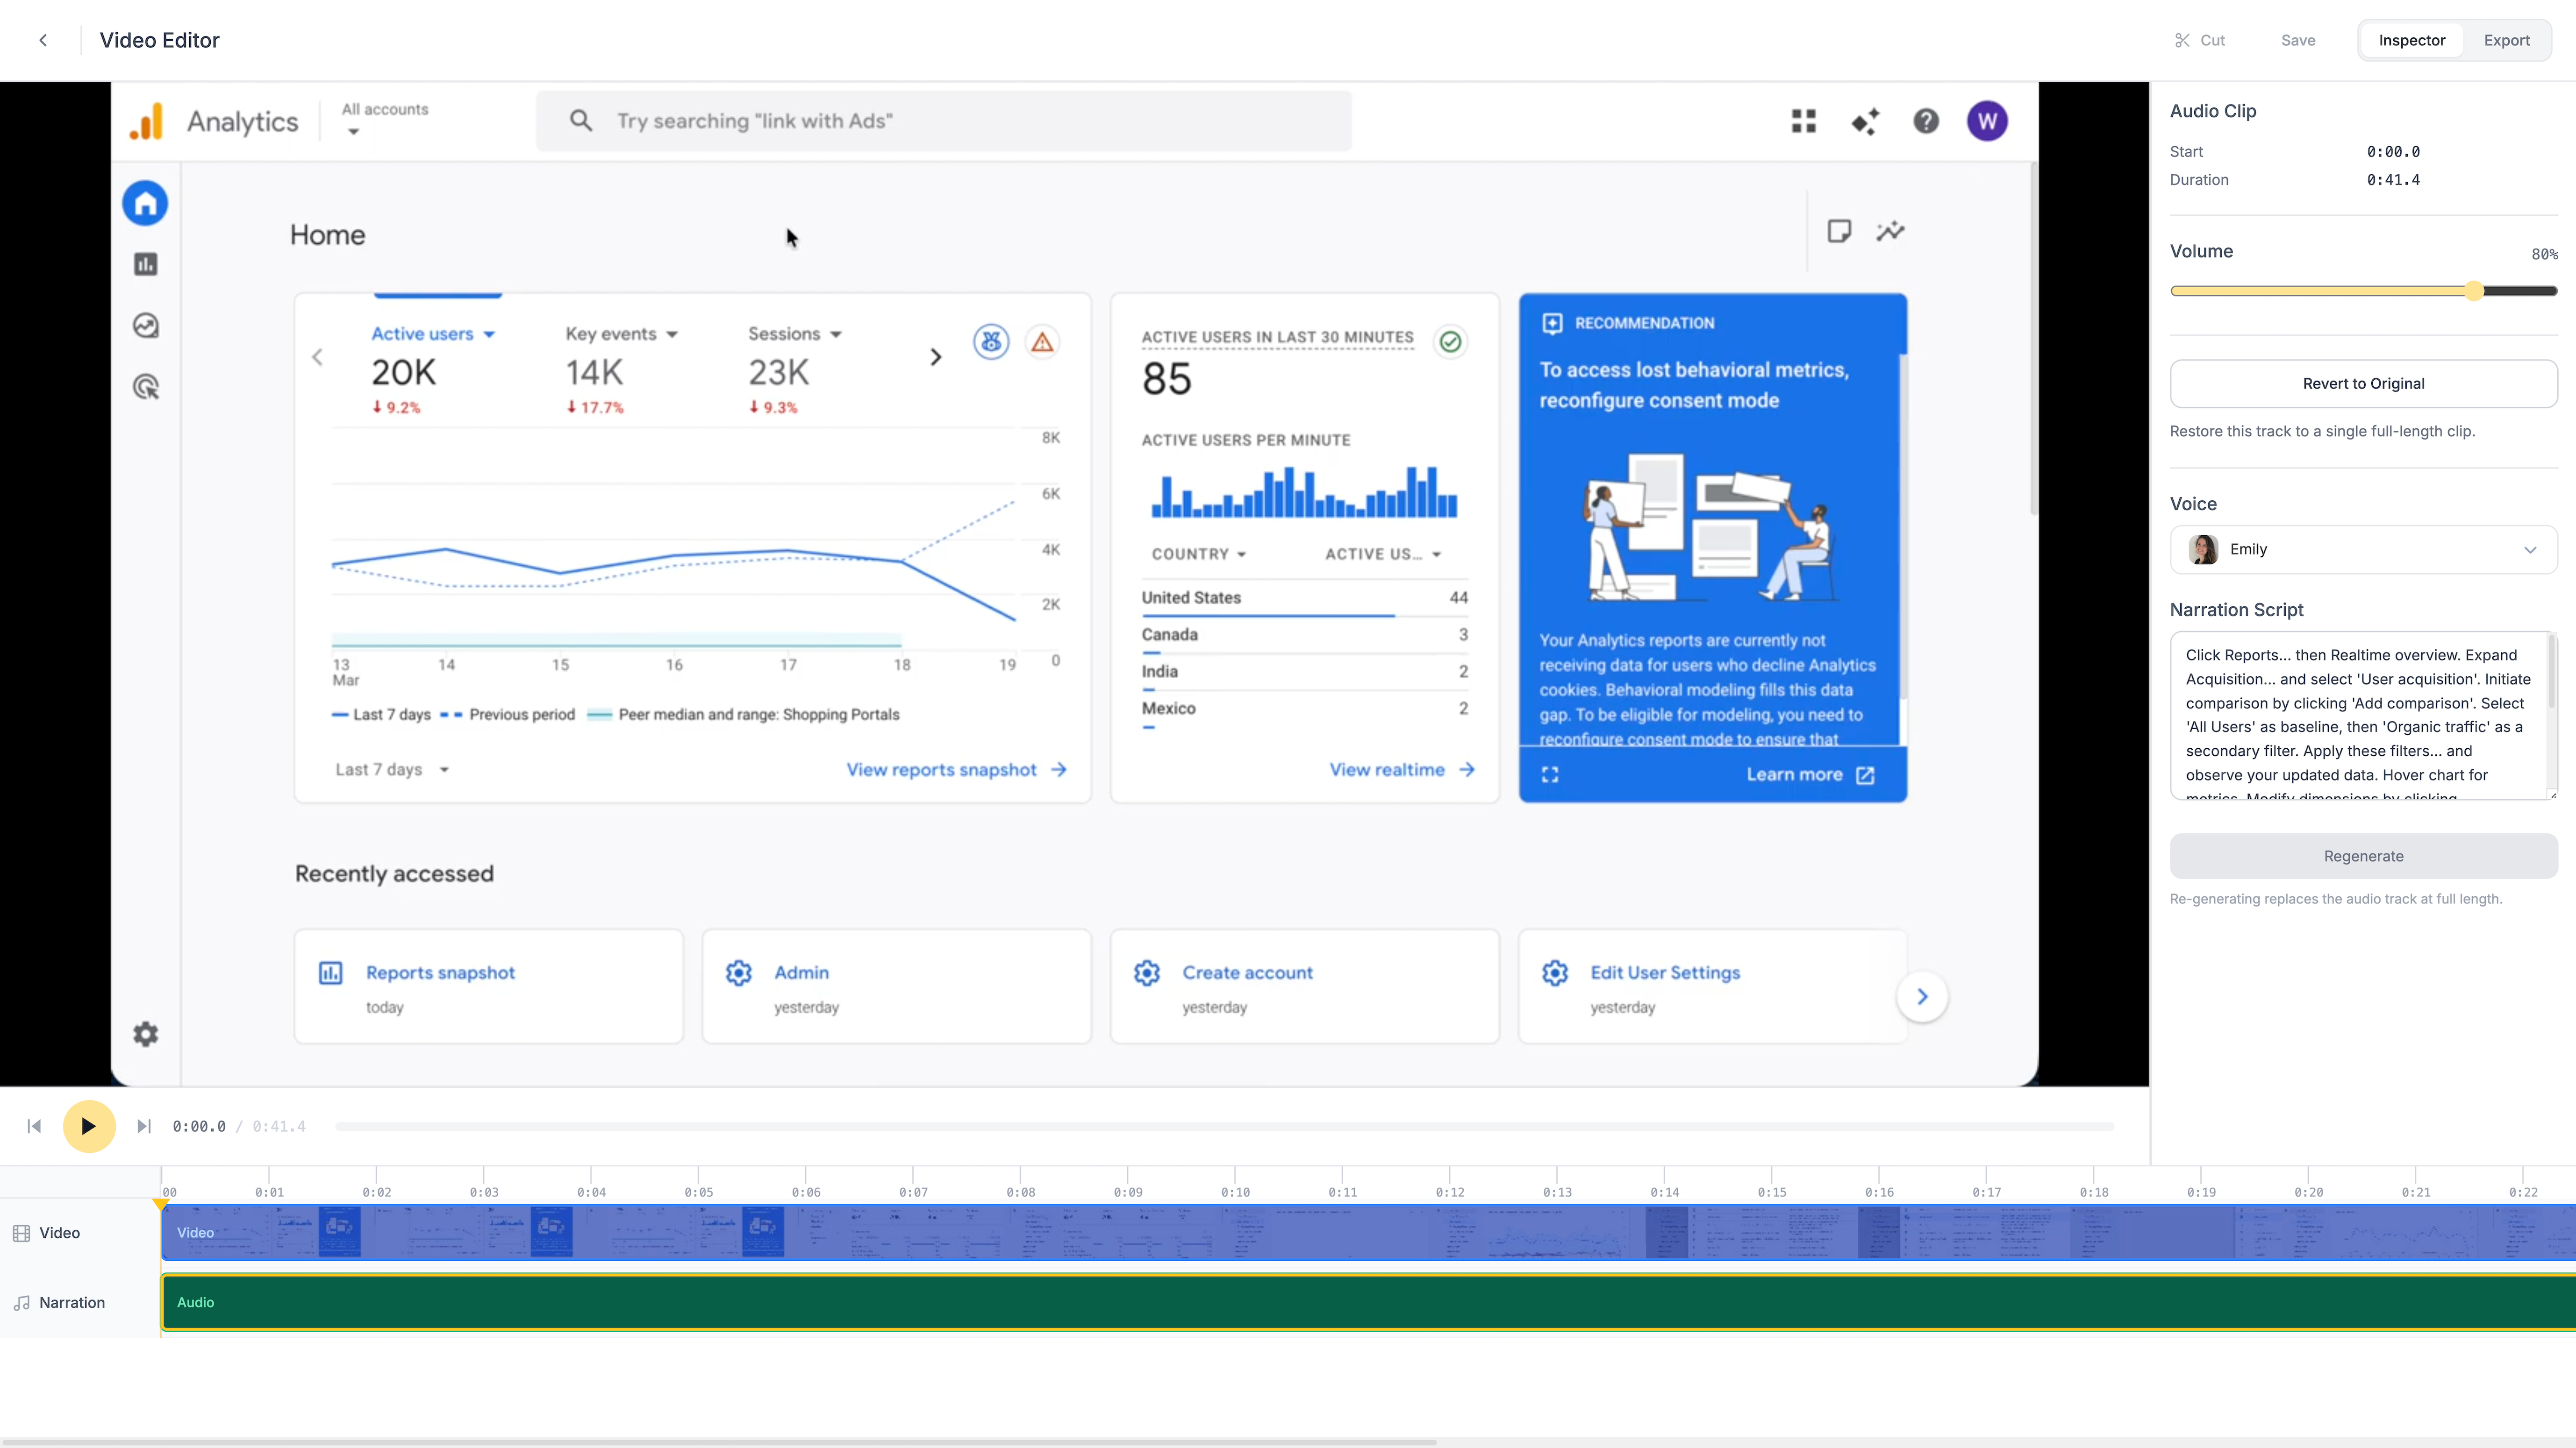Click the insights trend-line icon on Home

[x=1890, y=232]
